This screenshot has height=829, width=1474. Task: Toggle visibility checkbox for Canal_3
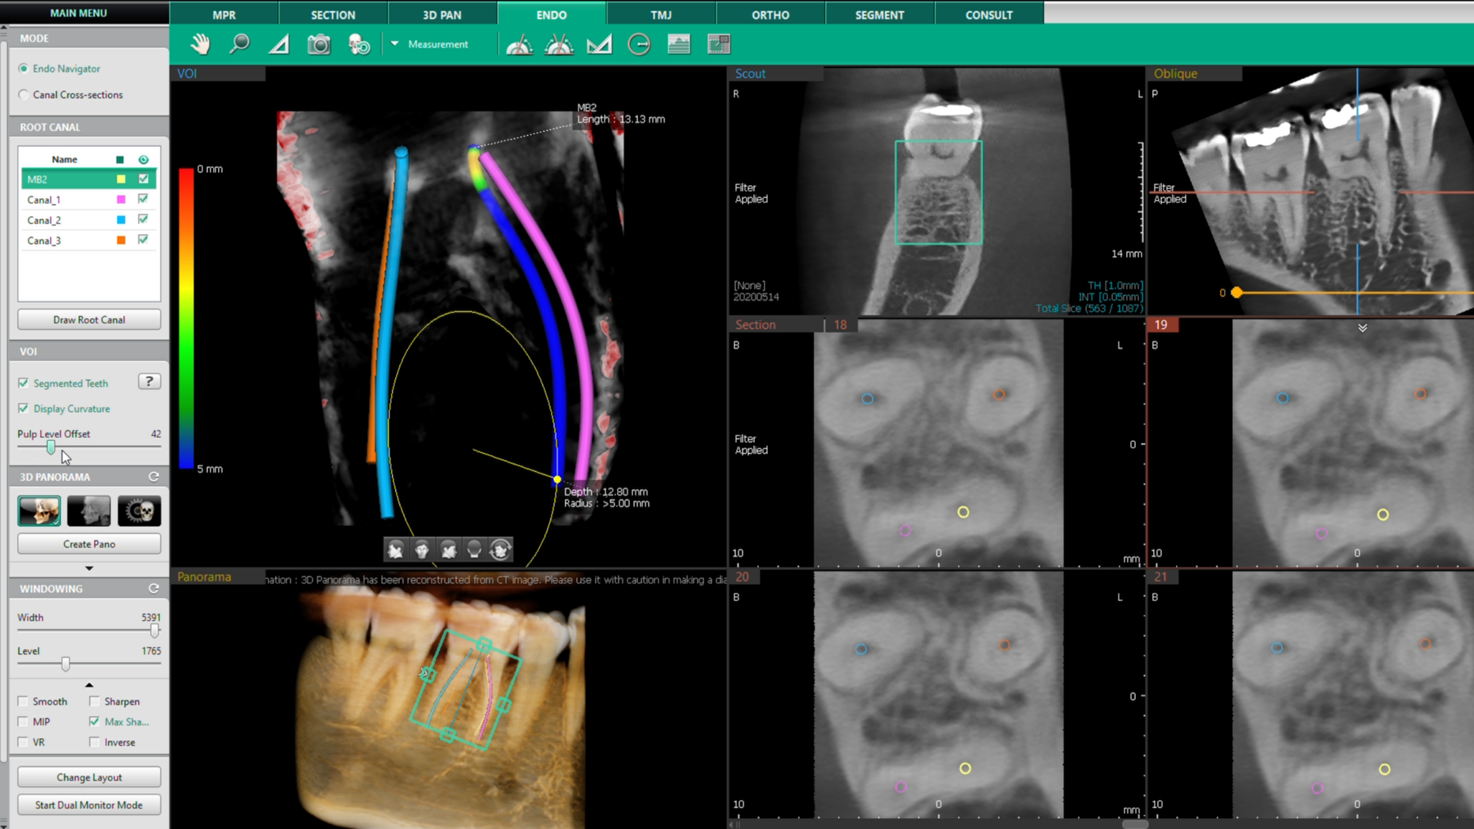[144, 239]
